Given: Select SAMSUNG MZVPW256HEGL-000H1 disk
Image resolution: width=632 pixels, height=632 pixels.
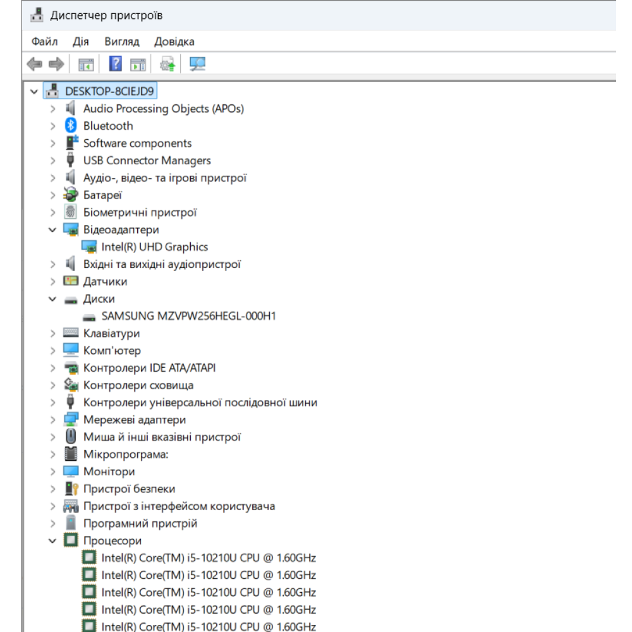Looking at the screenshot, I should pyautogui.click(x=188, y=316).
